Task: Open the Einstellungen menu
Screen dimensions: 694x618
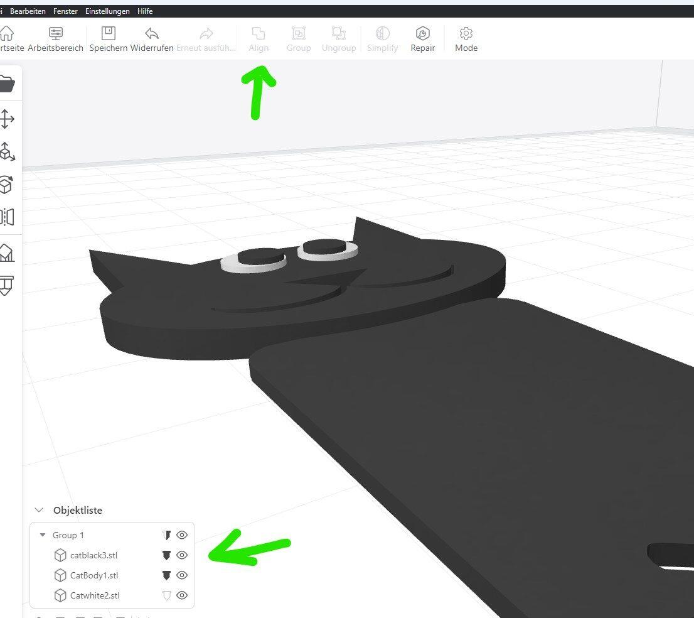Action: coord(107,11)
